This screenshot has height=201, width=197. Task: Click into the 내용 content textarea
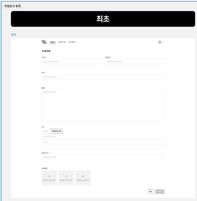click(103, 106)
